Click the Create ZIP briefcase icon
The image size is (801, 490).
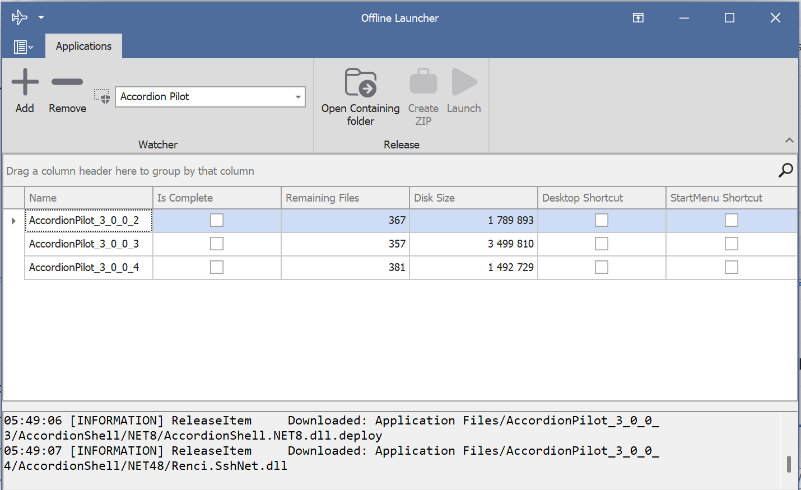[423, 82]
